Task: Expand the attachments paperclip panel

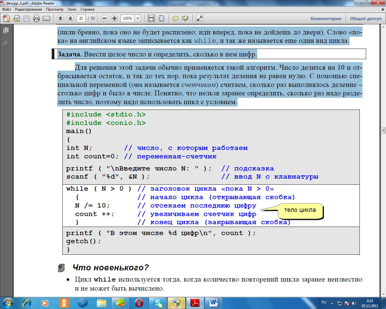Action: 6,43
